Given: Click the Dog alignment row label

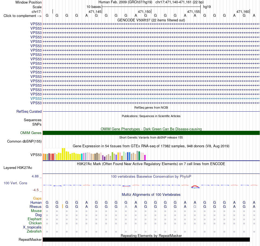Looking at the screenshot, I should [x=38, y=215].
